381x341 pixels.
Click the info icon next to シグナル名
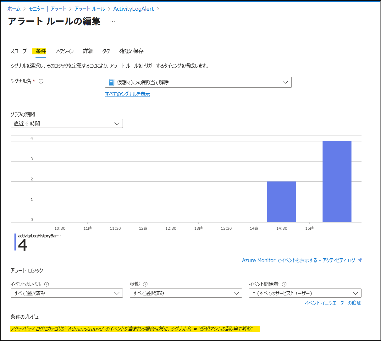pos(41,81)
